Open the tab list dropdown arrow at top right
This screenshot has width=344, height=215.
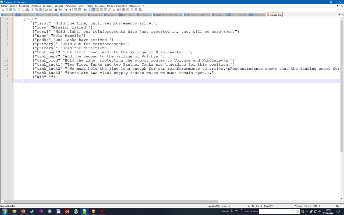[x=338, y=6]
